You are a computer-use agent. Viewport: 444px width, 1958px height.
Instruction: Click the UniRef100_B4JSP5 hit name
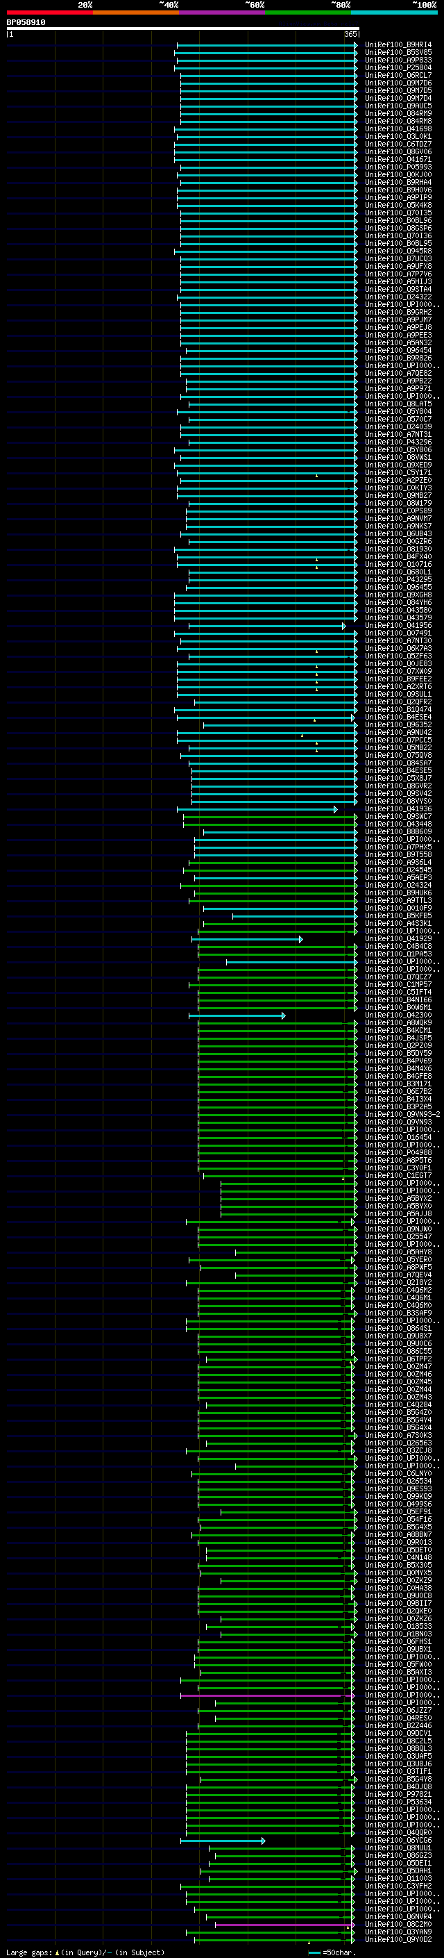click(398, 1038)
